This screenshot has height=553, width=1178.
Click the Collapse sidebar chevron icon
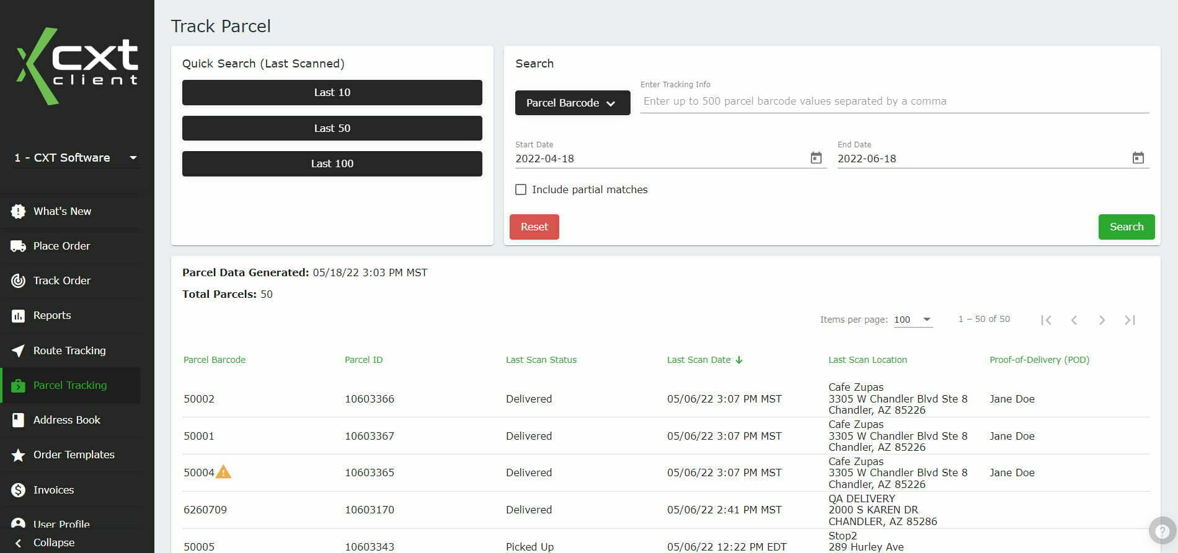[x=19, y=543]
